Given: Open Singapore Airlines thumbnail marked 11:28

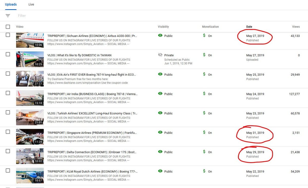Looking at the screenshot, I should point(30,137).
